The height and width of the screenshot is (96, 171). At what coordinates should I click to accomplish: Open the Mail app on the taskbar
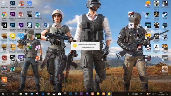click(54, 94)
